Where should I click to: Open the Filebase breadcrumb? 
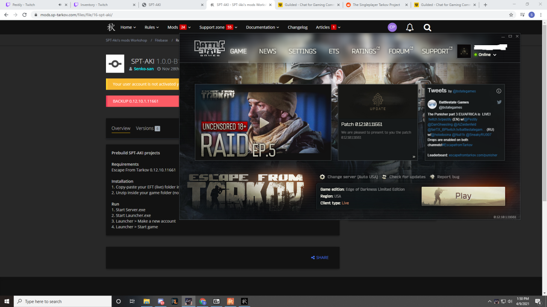[161, 41]
